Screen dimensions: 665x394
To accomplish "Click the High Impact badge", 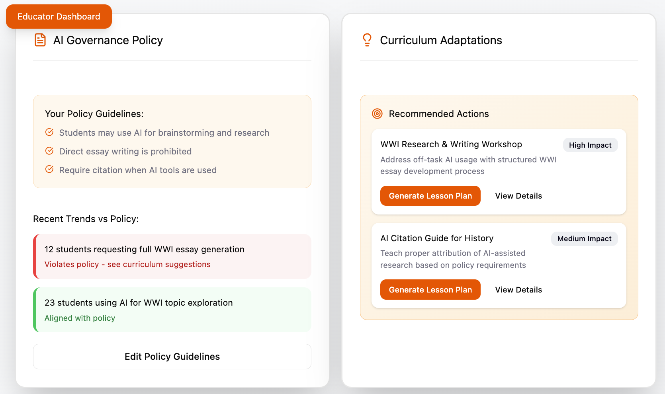I will 590,145.
